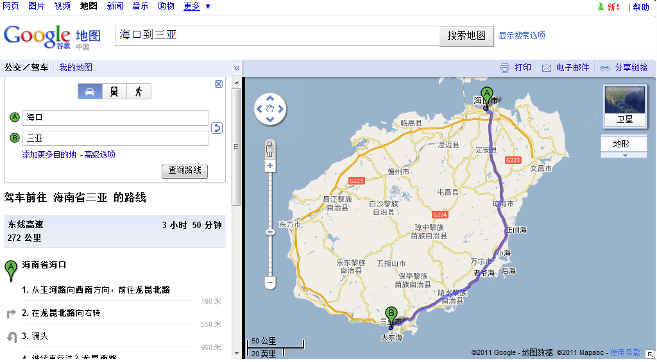This screenshot has width=657, height=362.
Task: Expand the dropdown arrow under 地形
Action: (x=624, y=155)
